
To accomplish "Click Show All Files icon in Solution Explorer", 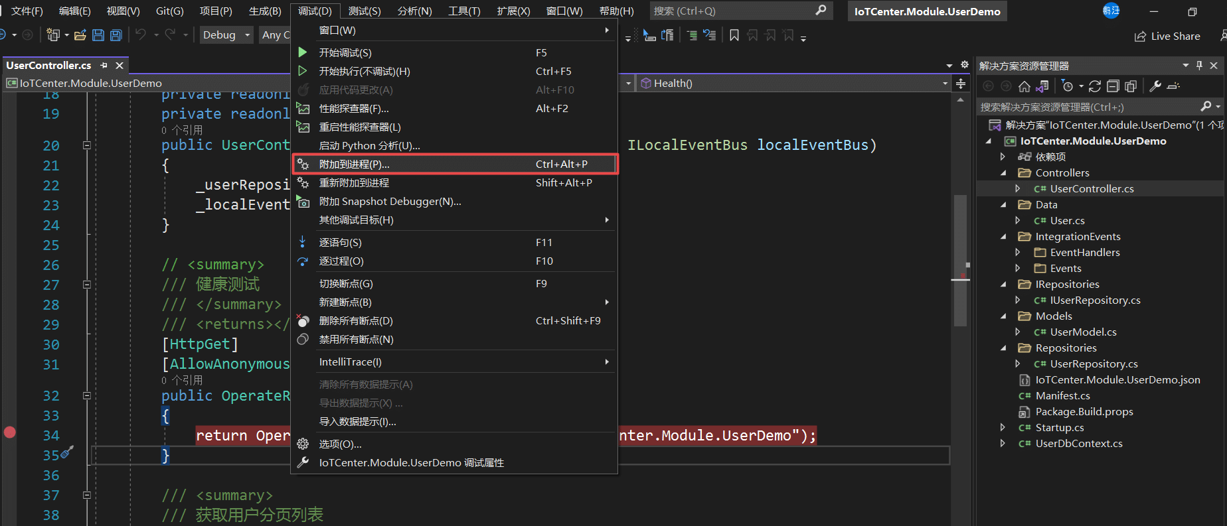I will click(x=1131, y=86).
